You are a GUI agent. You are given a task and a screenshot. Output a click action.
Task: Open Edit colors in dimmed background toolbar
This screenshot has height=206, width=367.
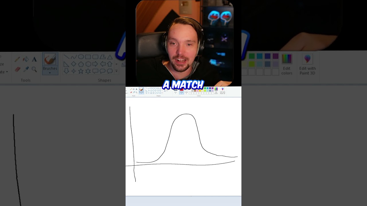(287, 64)
